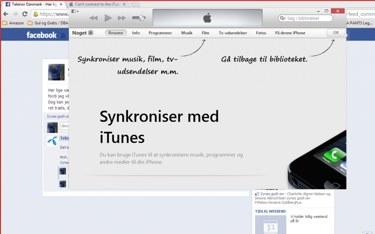Viewport: 375px width, 234px height.
Task: Click the 'Synes godt om' link under the post
Action: [57, 116]
